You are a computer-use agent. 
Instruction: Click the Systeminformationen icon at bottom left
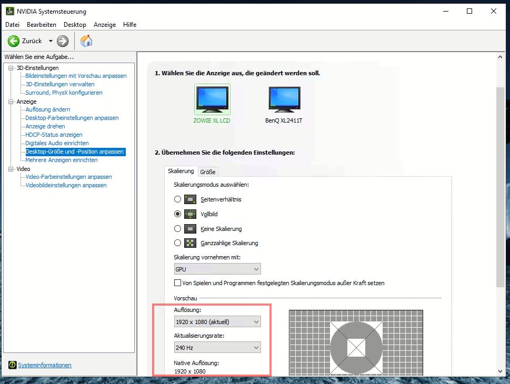click(13, 365)
